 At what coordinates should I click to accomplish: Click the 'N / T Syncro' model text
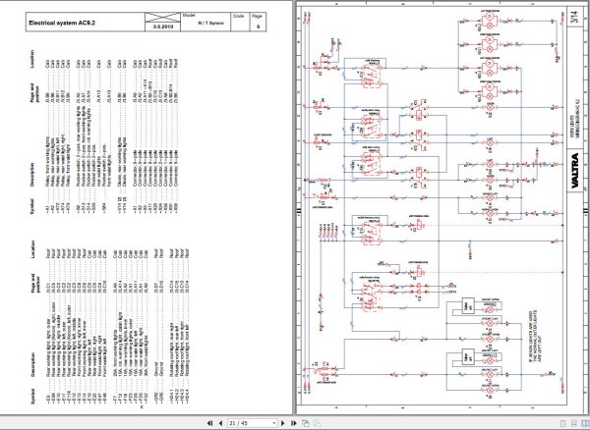(210, 24)
